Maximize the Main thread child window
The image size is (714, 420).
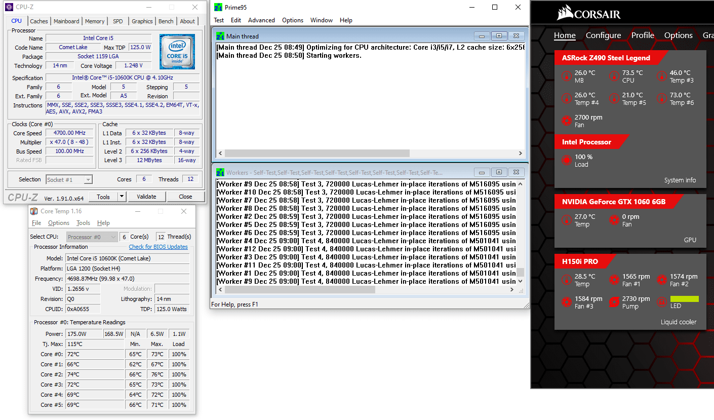point(499,36)
